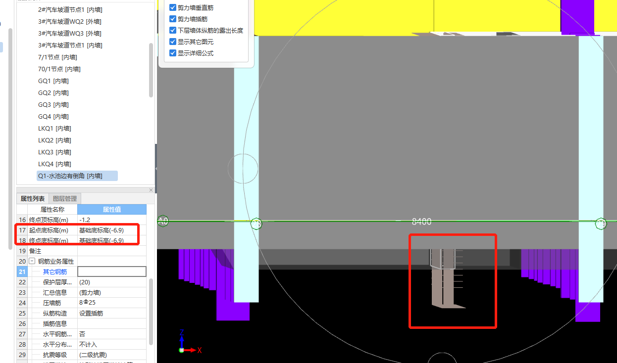The image size is (617, 363).
Task: Click the XYZ coordinate axis gizmo
Action: [x=190, y=342]
